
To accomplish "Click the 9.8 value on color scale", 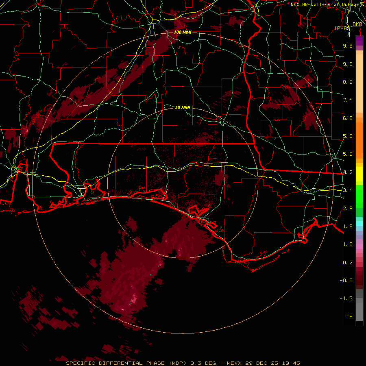I will [348, 46].
